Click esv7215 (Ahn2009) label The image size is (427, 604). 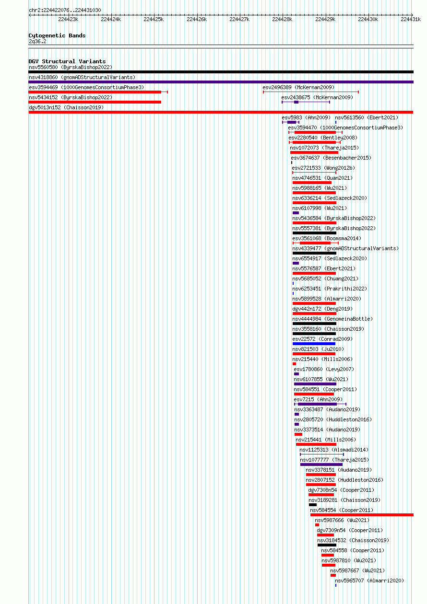(318, 399)
